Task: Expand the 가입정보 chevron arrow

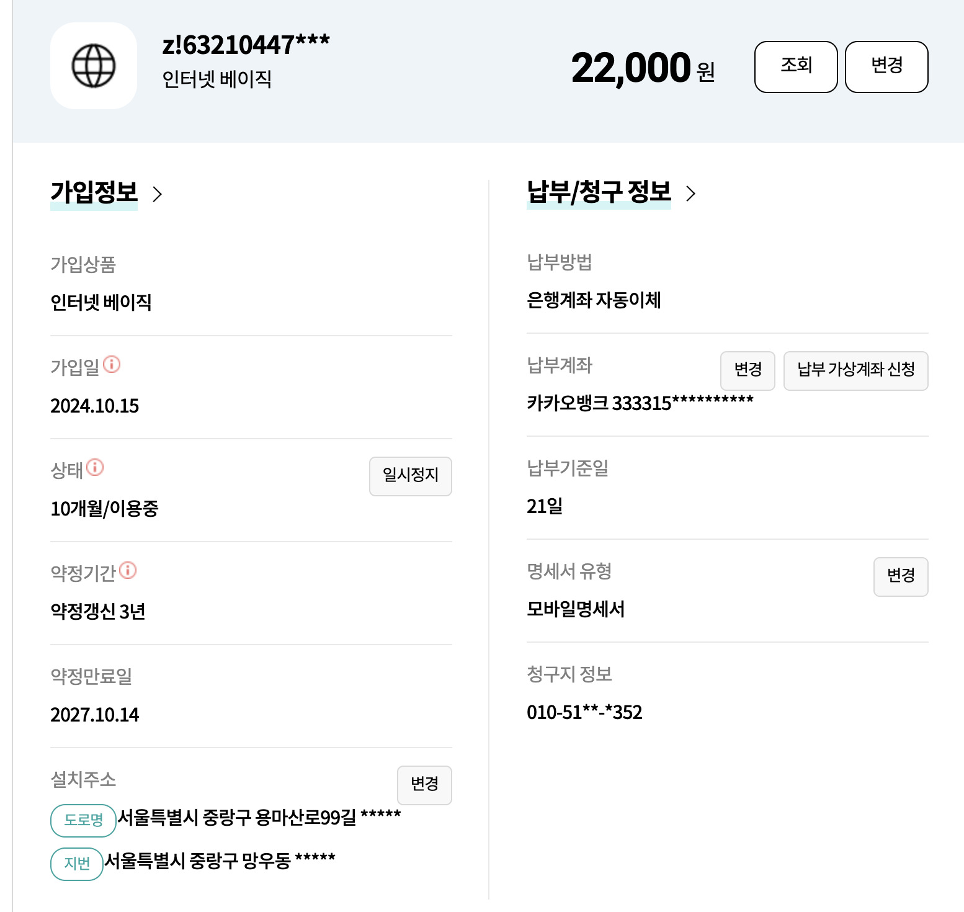Action: pyautogui.click(x=158, y=194)
